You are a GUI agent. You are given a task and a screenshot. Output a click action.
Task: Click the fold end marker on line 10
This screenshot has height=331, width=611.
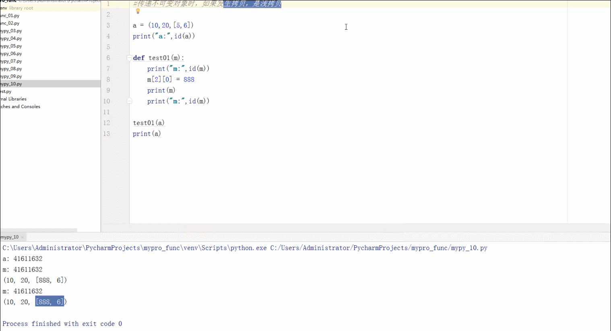129,101
